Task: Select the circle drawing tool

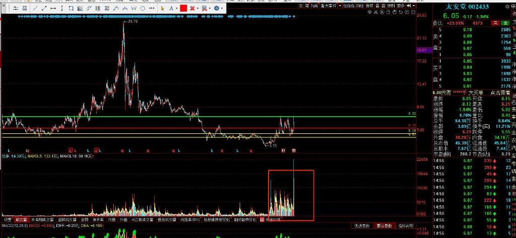Action: click(143, 8)
